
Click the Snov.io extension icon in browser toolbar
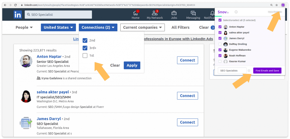pyautogui.click(x=283, y=5)
